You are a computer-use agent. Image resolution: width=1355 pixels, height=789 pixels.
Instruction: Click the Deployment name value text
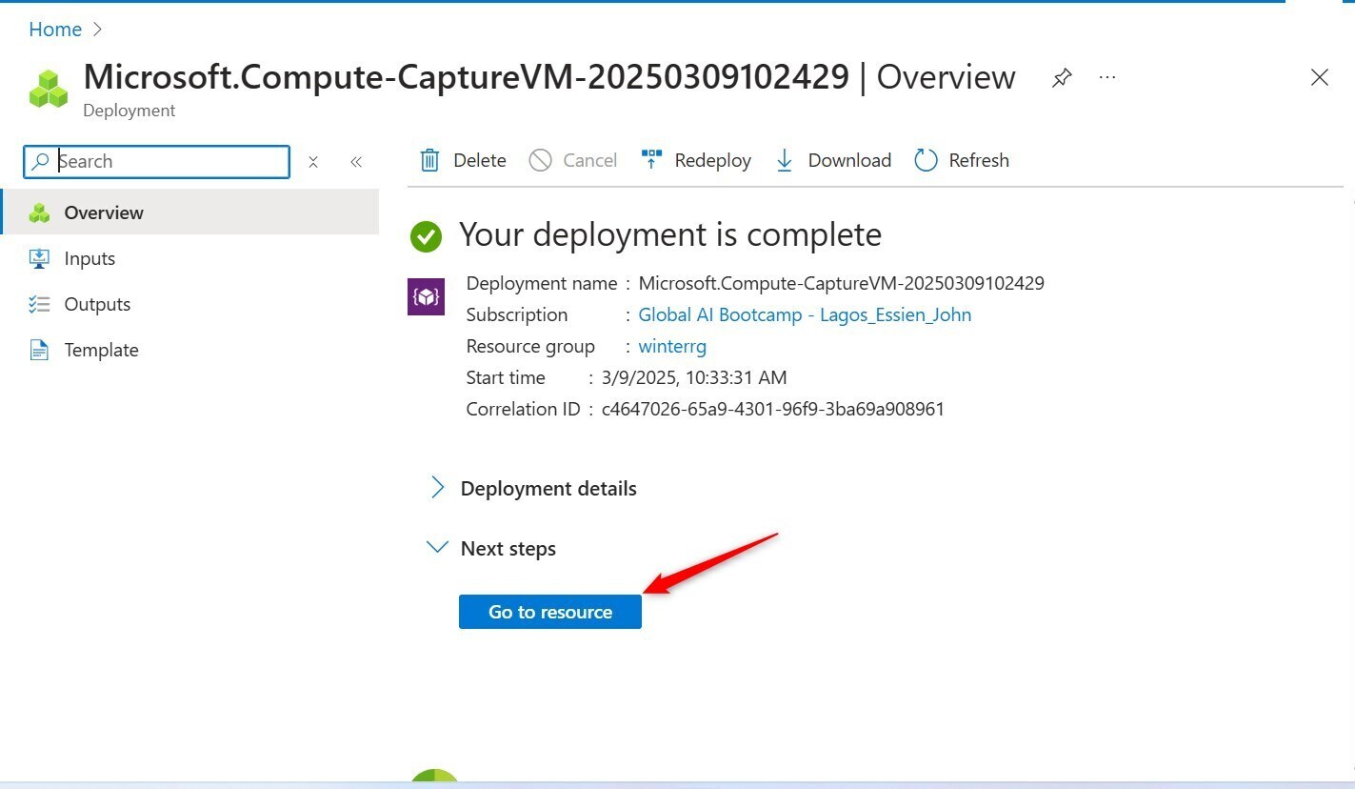point(841,283)
